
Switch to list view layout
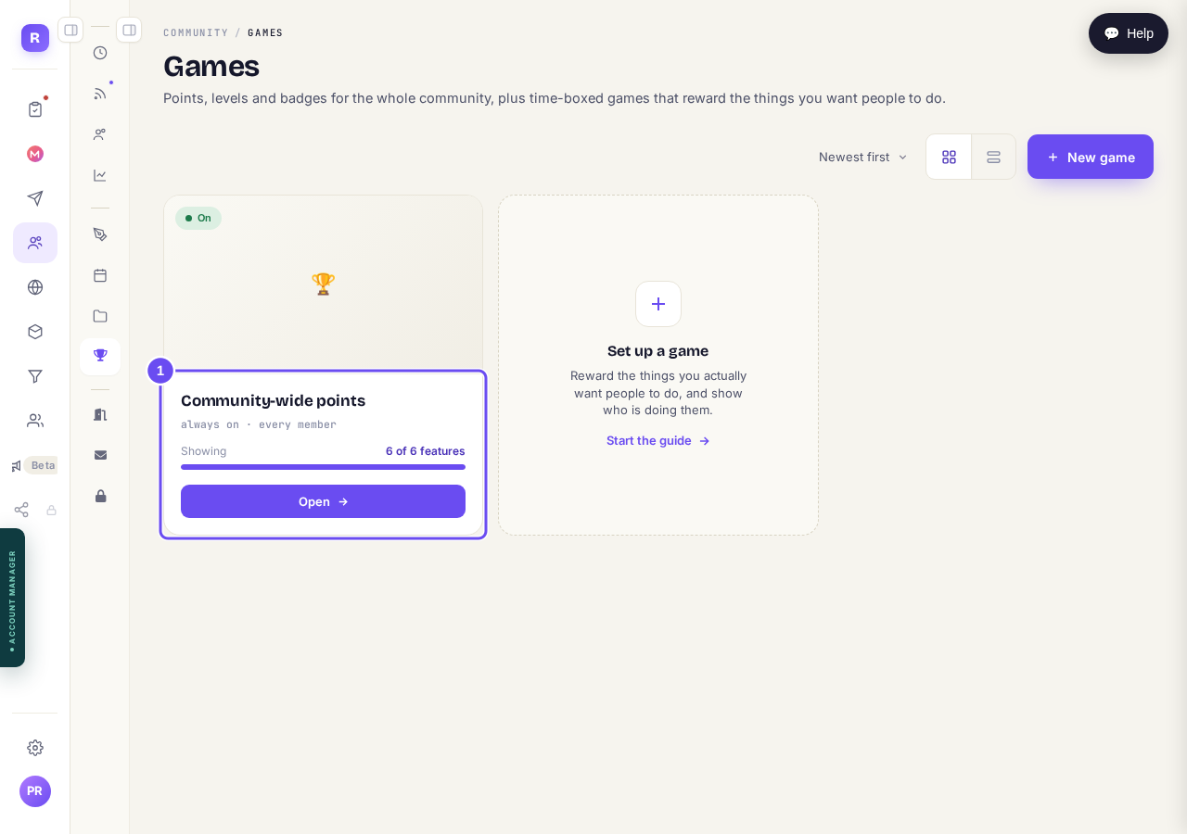993,157
